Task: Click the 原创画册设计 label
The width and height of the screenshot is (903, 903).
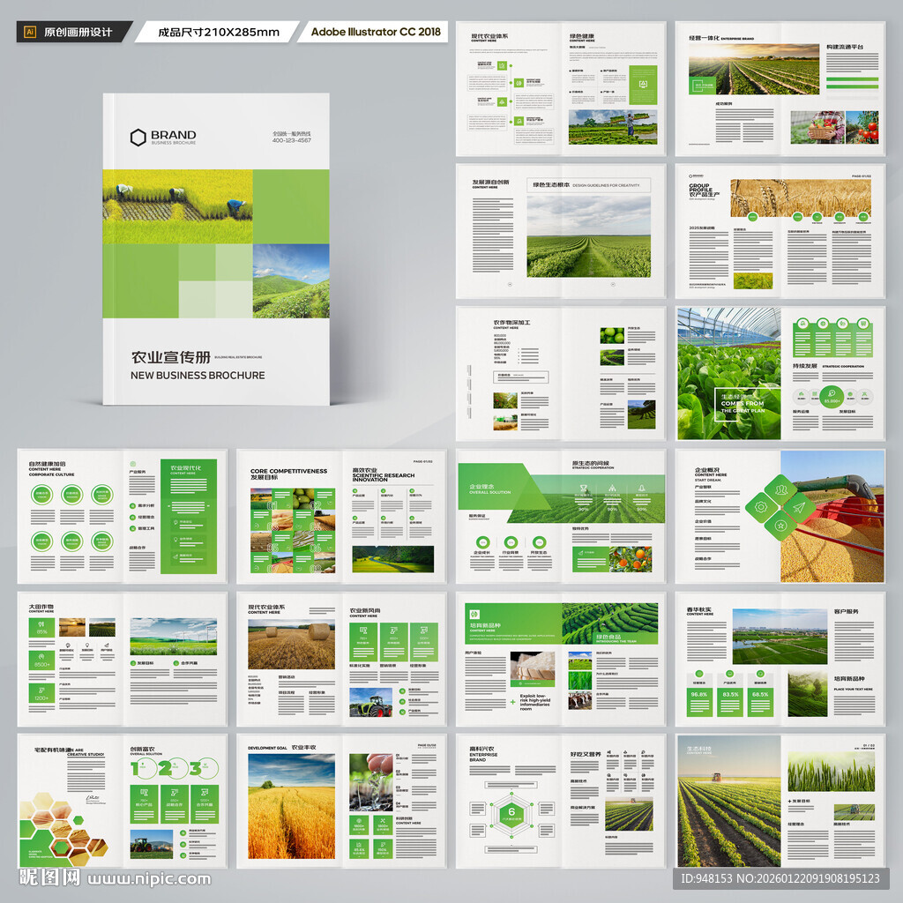Action: click(x=78, y=33)
